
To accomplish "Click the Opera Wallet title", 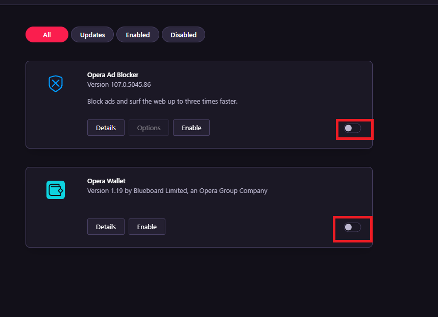I will pyautogui.click(x=106, y=181).
